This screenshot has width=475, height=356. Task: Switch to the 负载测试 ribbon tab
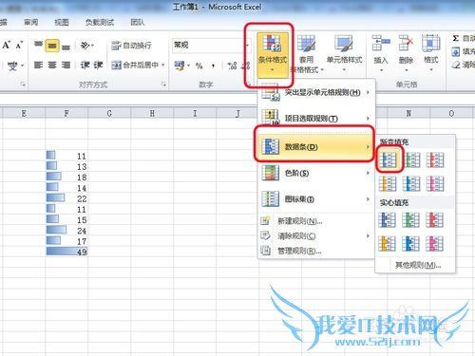click(100, 22)
